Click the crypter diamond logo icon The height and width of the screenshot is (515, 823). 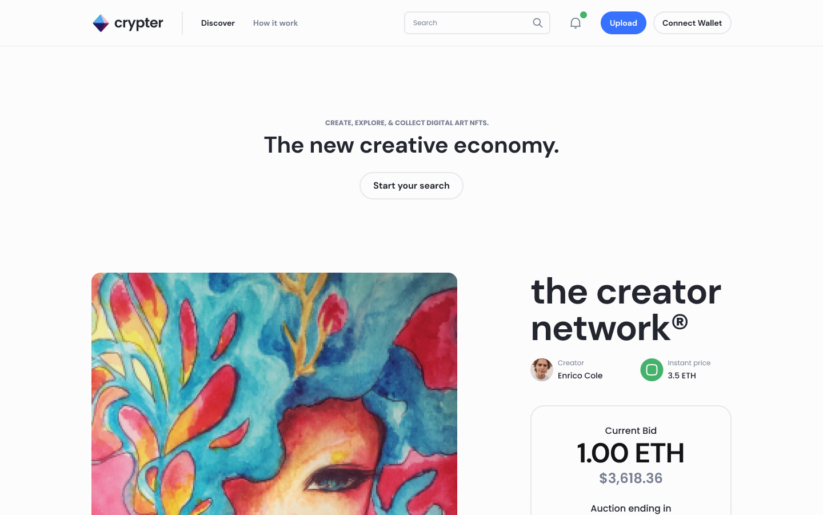point(101,23)
